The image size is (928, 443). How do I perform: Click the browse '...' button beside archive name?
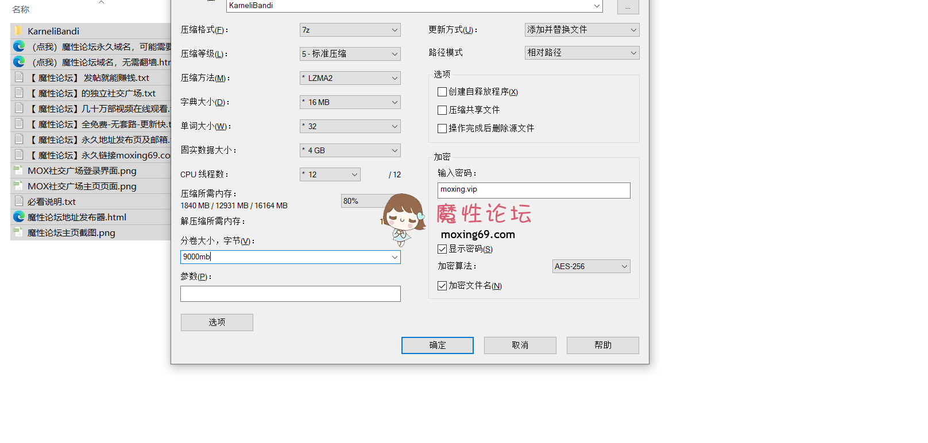tap(628, 7)
